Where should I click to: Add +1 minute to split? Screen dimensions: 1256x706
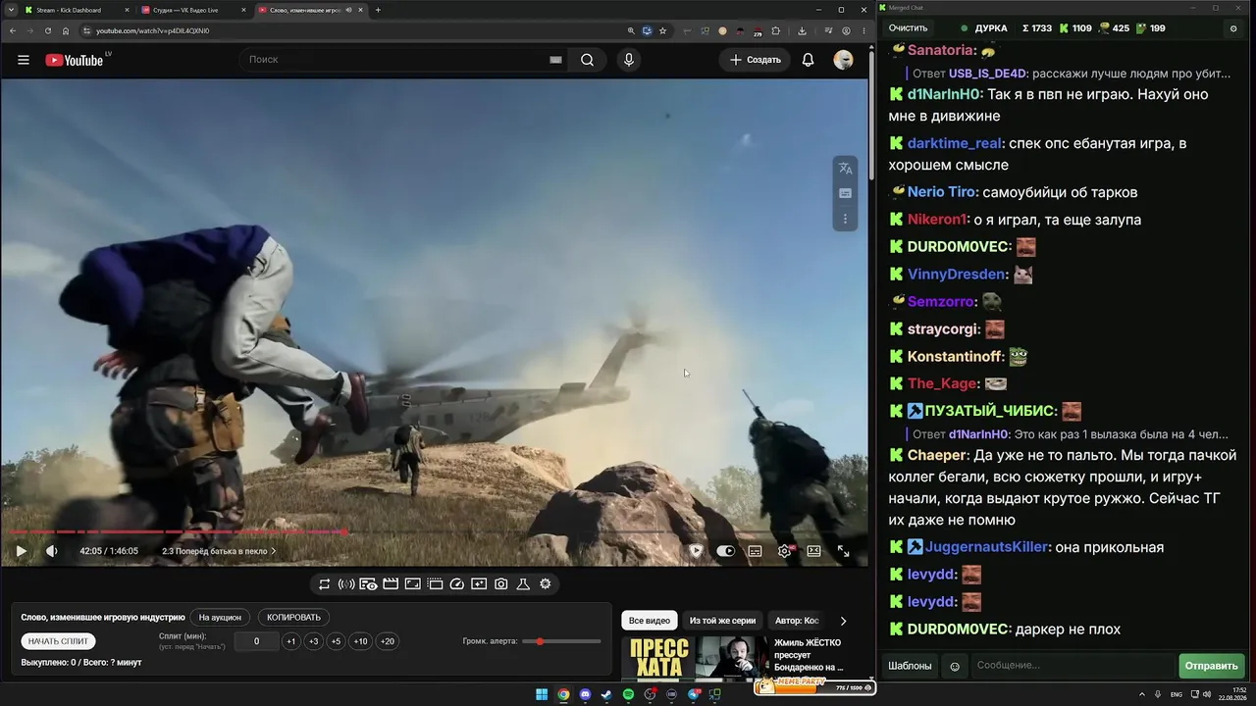click(x=290, y=641)
